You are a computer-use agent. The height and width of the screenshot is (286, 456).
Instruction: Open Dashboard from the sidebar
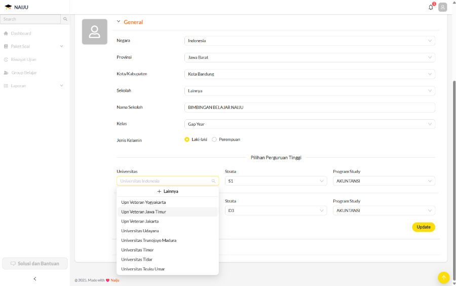point(21,33)
